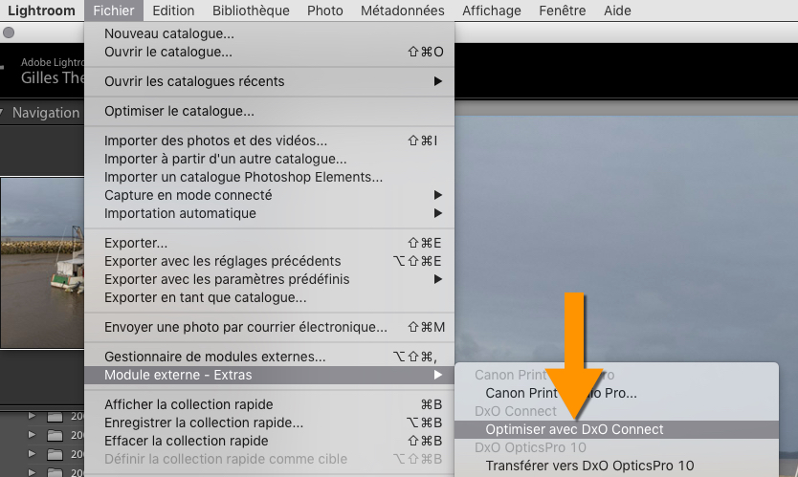Viewport: 798px width, 477px height.
Task: Click the Navigation panel header
Action: [x=42, y=113]
